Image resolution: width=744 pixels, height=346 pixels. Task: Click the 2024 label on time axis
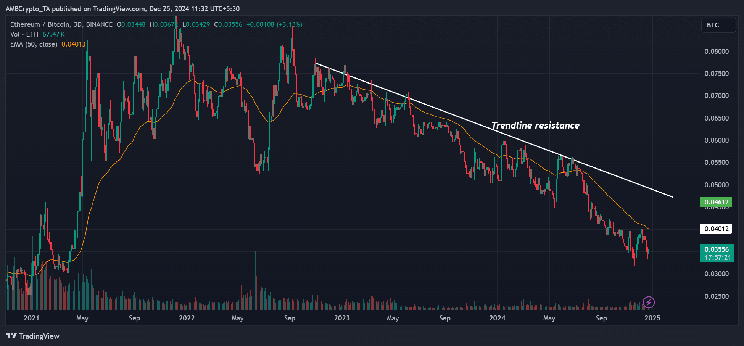coord(497,318)
